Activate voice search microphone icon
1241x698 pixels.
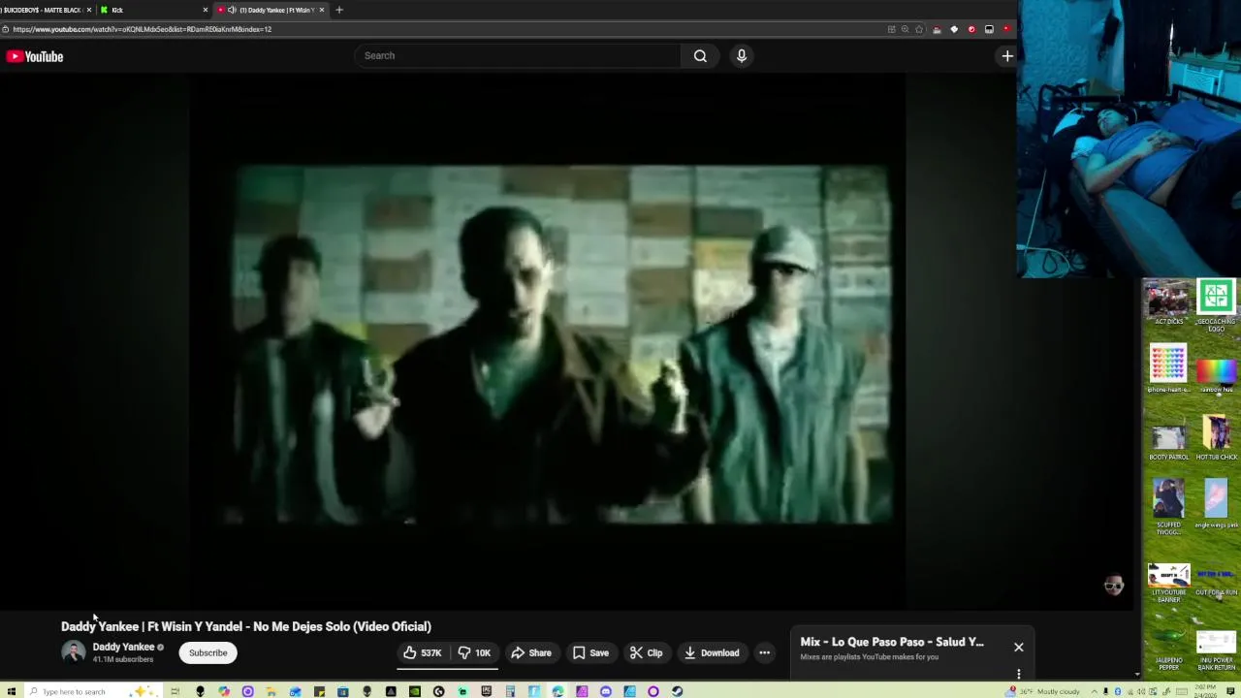click(x=742, y=55)
